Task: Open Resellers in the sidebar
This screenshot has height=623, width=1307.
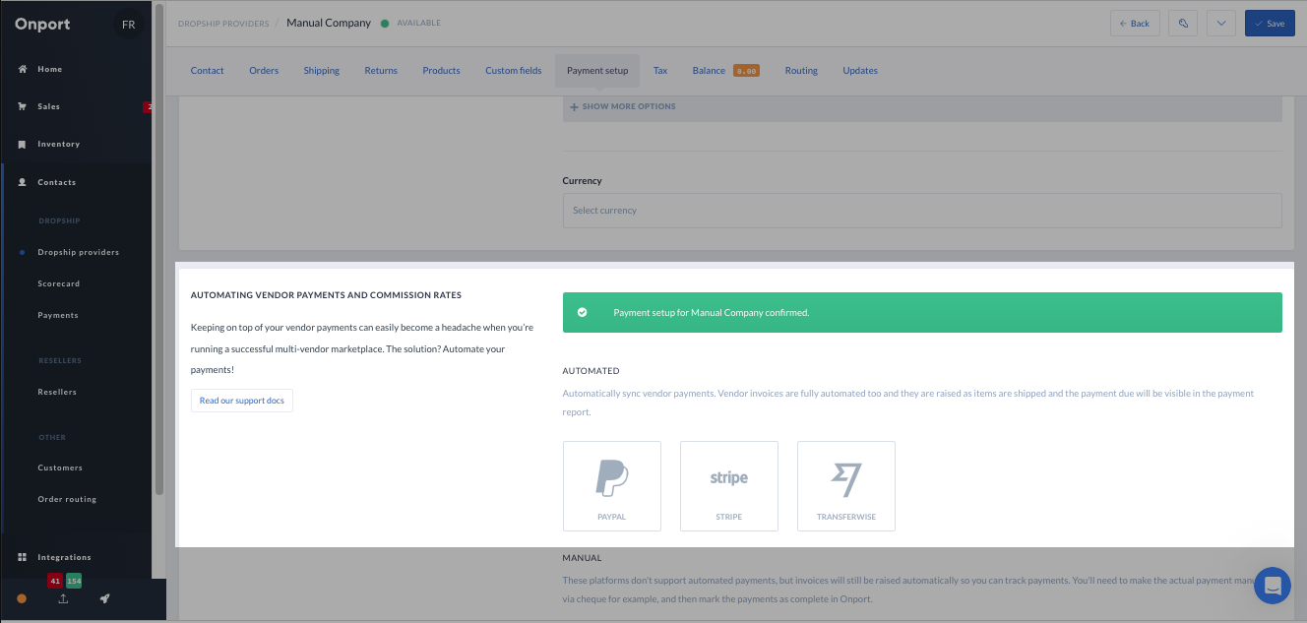Action: [56, 392]
